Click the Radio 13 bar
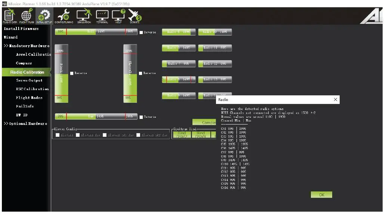This screenshot has width=386, height=215. point(215,79)
